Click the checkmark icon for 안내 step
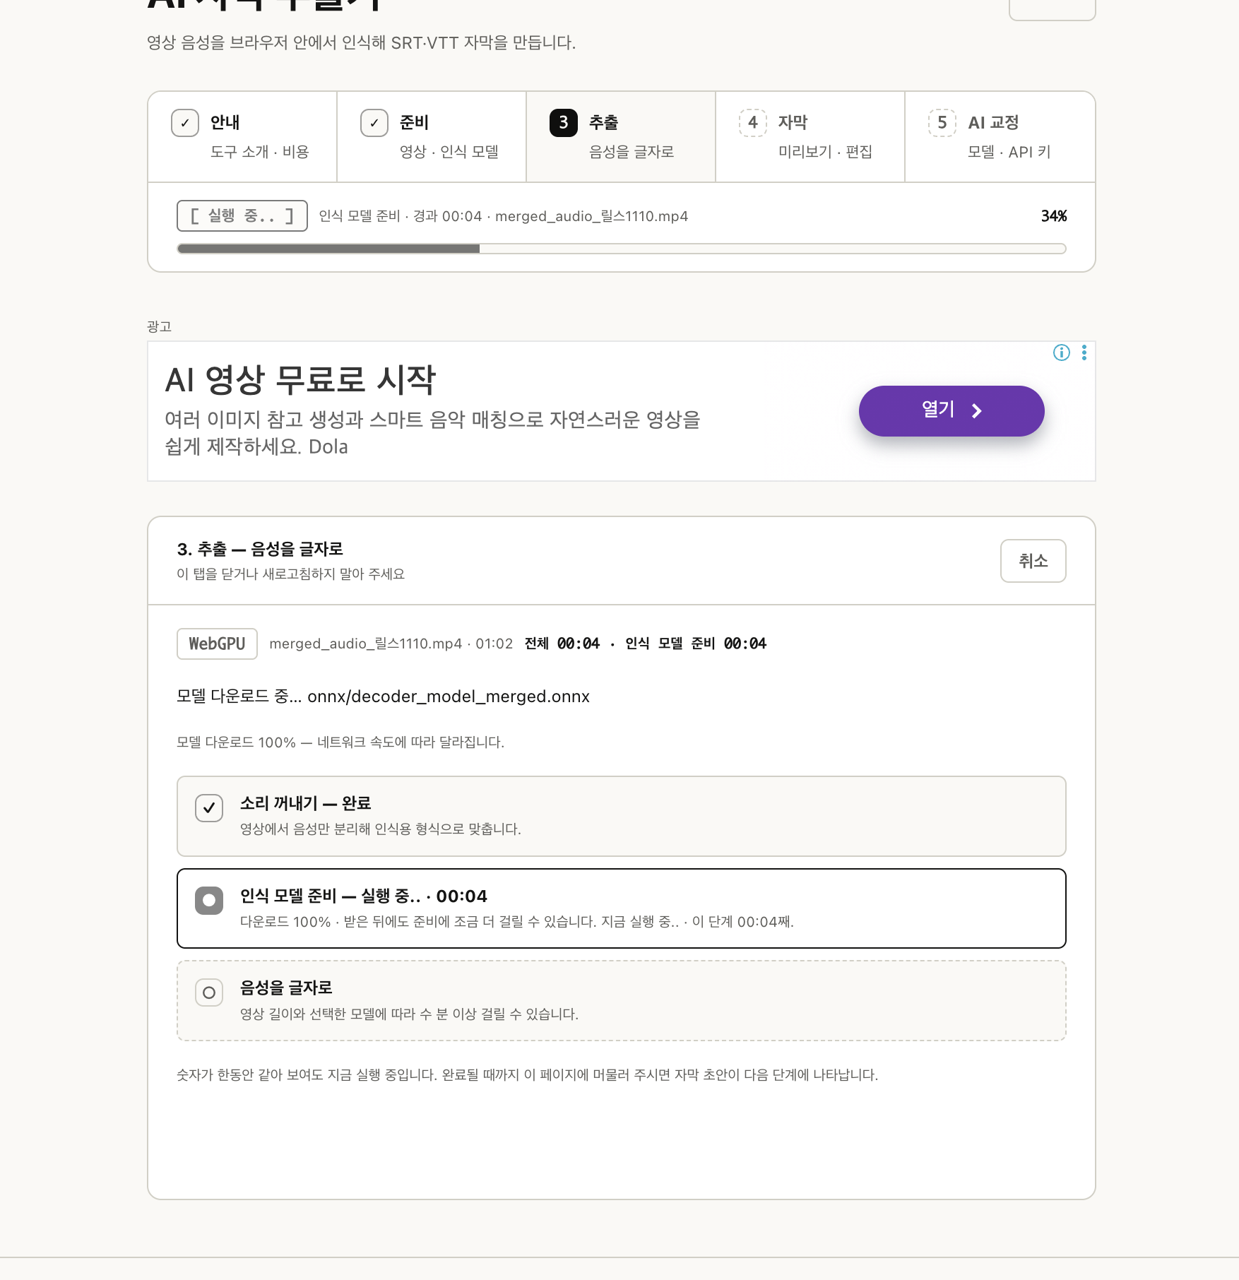The image size is (1239, 1280). tap(184, 123)
